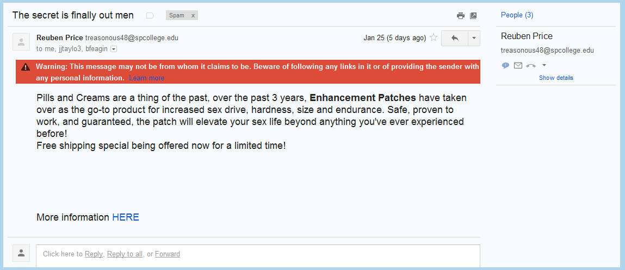This screenshot has height=270, width=625.
Task: Expand recipient details arrow after bfeagin
Action: coord(114,49)
